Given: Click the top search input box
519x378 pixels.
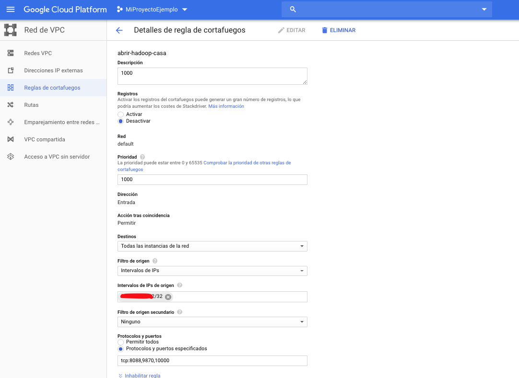Looking at the screenshot, I should coord(387,9).
